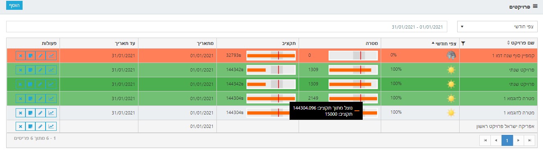Image resolution: width=543 pixels, height=150 pixels.
Task: Open chart for dark-green highlighted פרויקט שנתי row
Action: (51, 84)
